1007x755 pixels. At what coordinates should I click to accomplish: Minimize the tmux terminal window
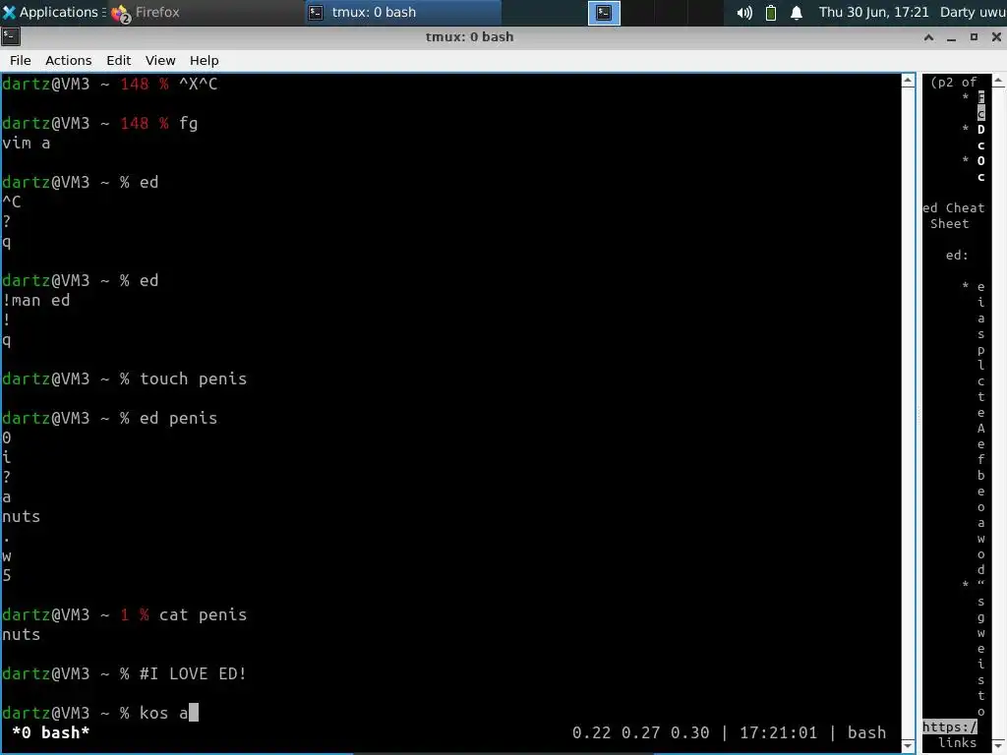[x=951, y=37]
